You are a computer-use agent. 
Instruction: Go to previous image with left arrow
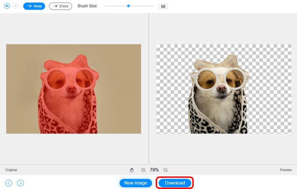click(9, 183)
